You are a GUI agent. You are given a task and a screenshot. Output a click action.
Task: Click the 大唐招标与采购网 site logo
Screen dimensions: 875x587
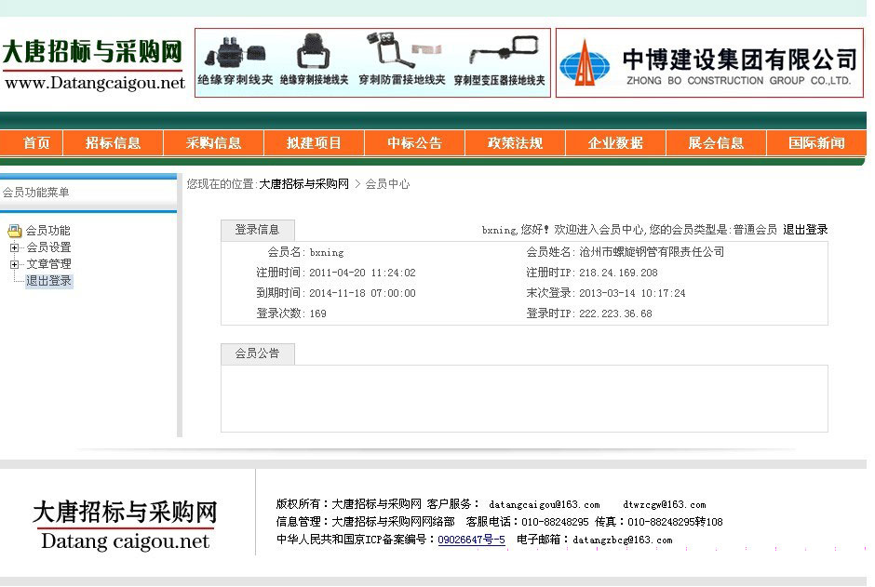pos(94,63)
